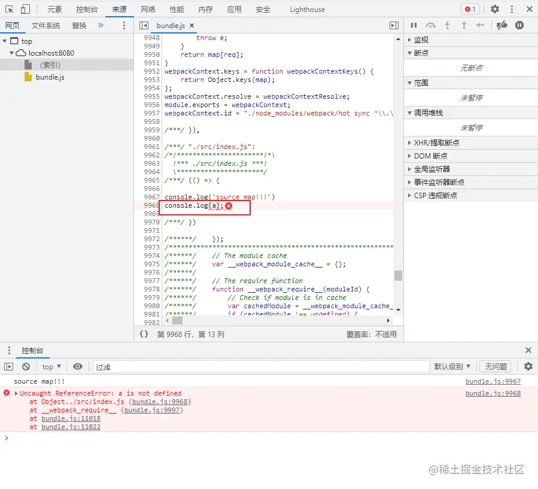Viewport: 538px width, 489px height.
Task: Click the editor vertical scrollbar thumb
Action: pyautogui.click(x=398, y=275)
